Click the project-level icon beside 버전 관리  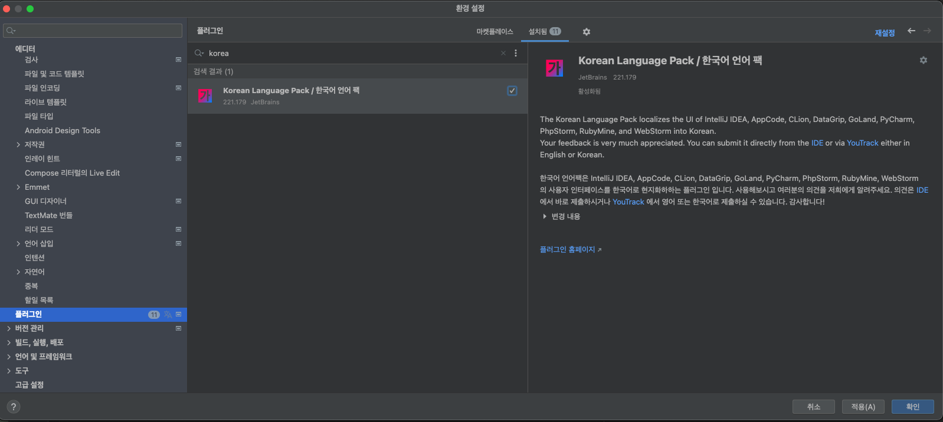coord(178,328)
